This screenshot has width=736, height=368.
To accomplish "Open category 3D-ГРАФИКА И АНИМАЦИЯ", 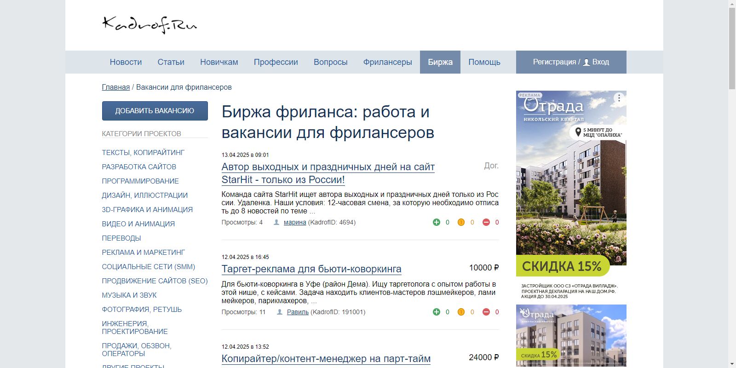I will tap(147, 210).
